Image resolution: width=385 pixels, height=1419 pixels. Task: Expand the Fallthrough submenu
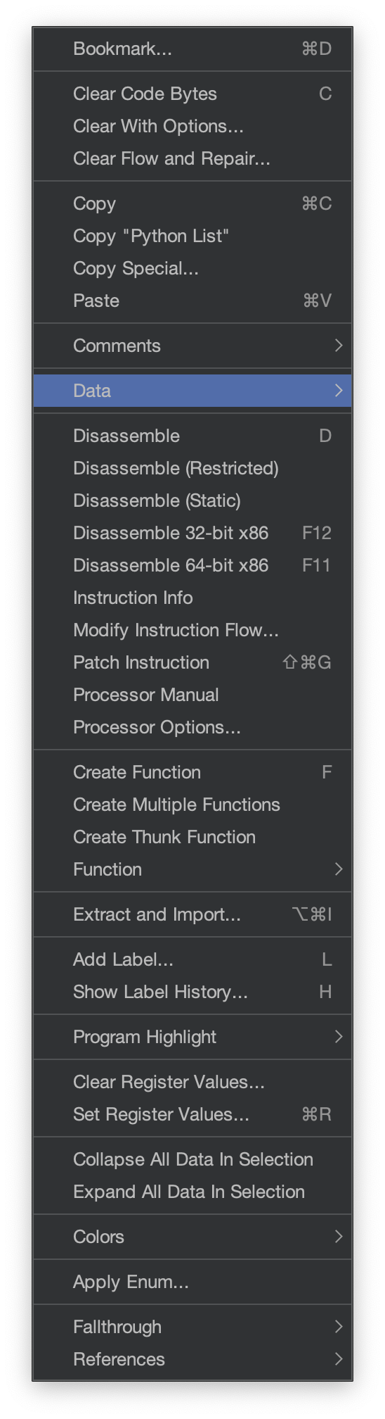point(192,1327)
